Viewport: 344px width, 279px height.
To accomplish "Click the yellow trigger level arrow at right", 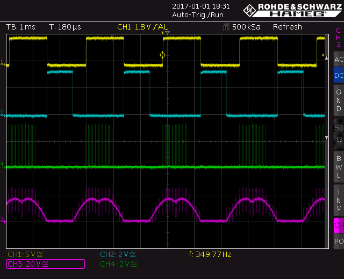I will point(323,55).
